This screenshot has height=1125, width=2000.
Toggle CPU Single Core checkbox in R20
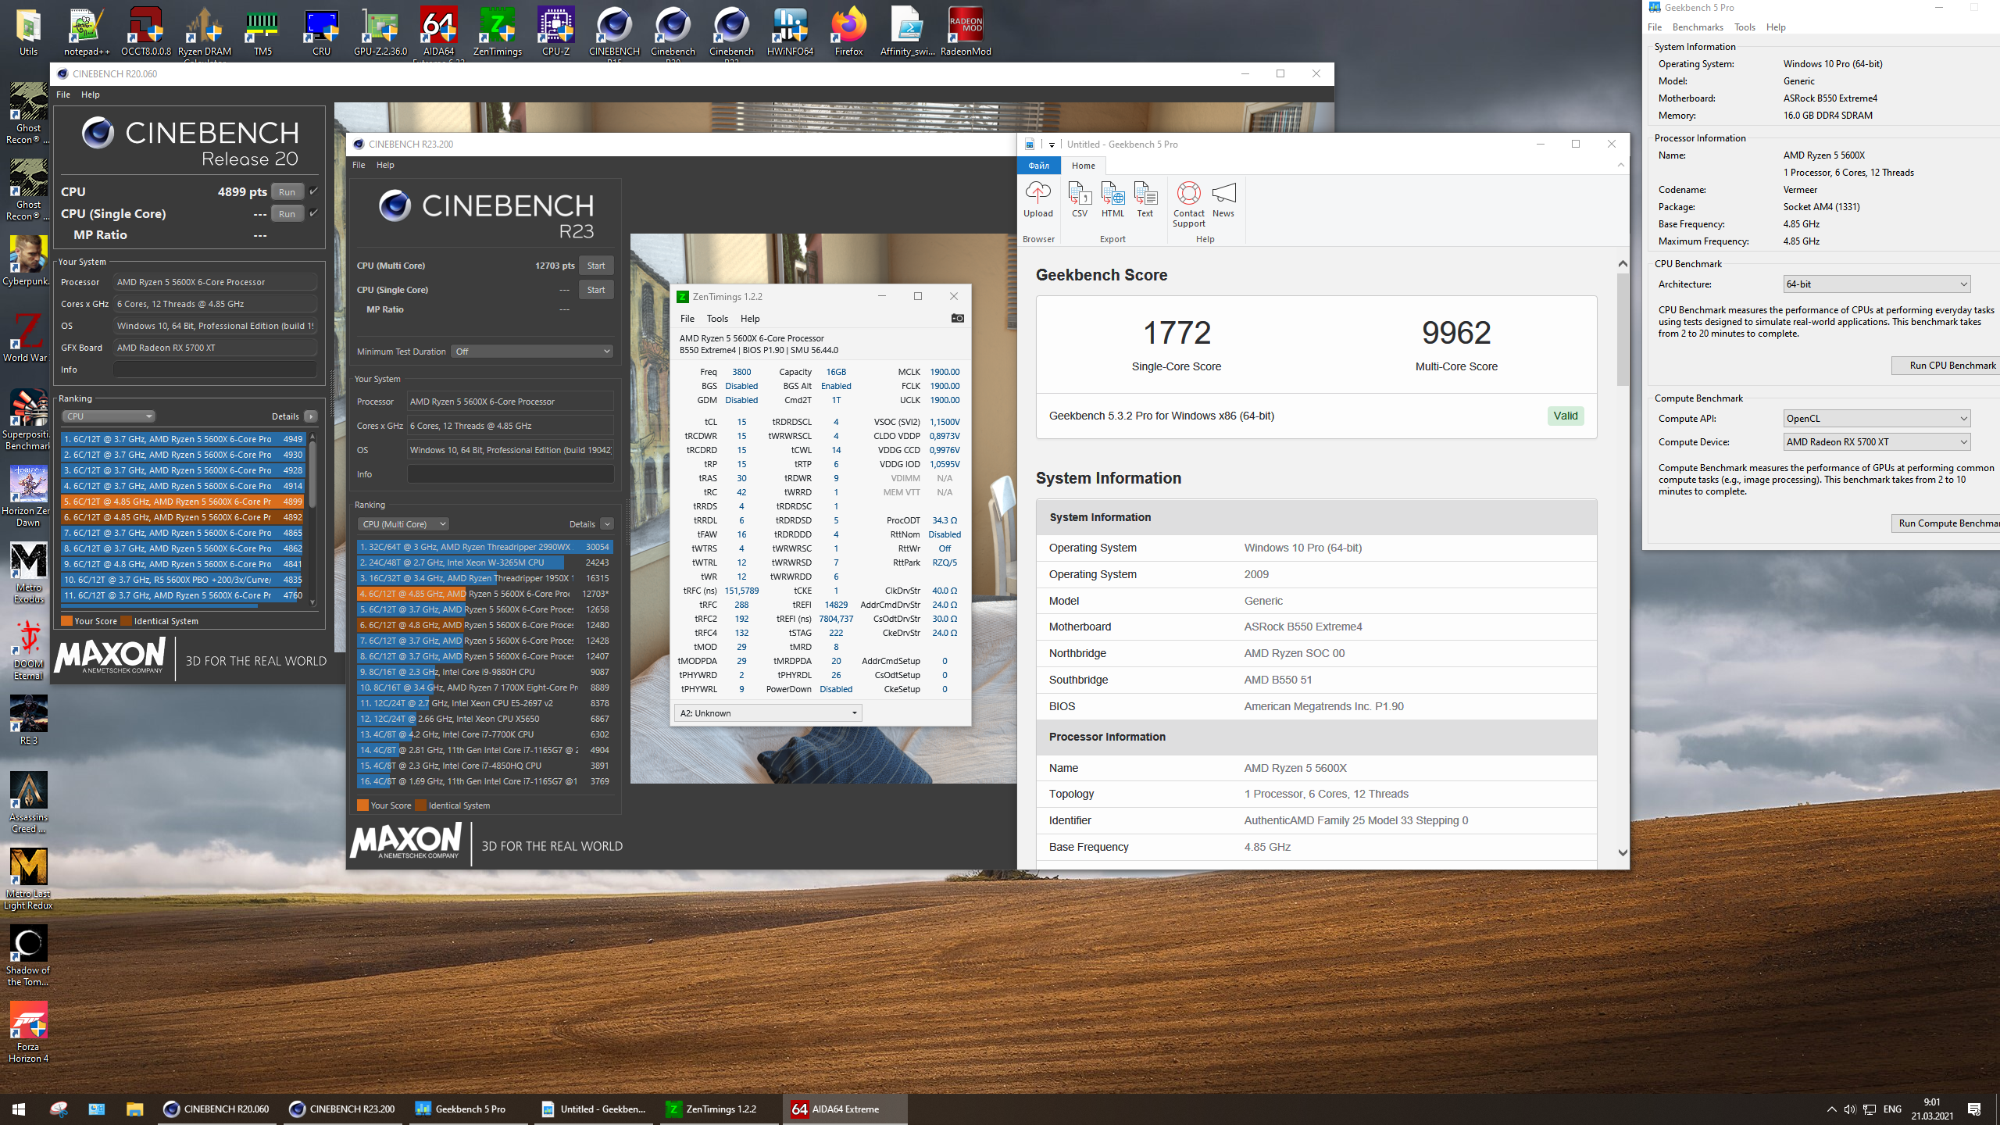pos(314,213)
